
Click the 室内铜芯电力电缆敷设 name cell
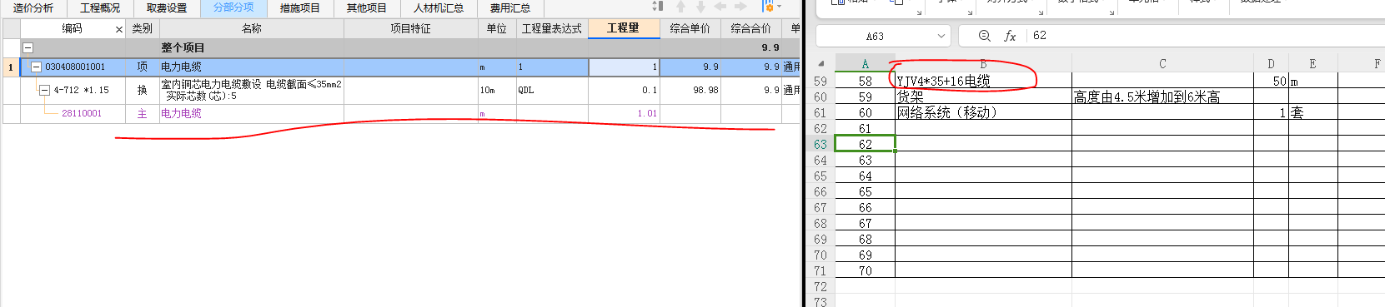(x=252, y=90)
